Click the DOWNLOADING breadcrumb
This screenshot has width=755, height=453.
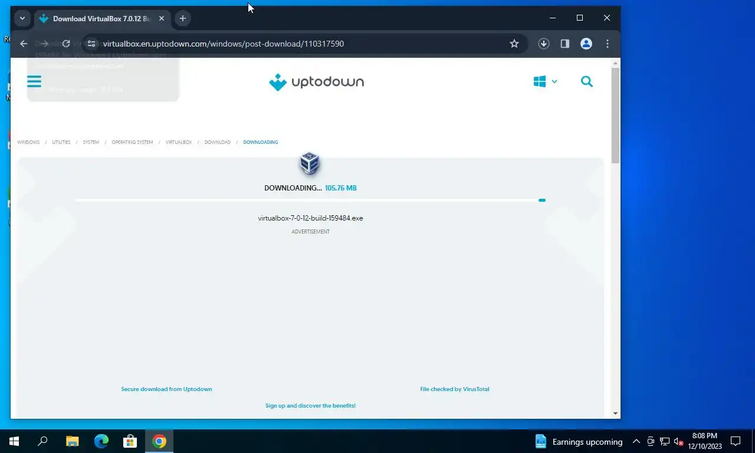tap(261, 142)
